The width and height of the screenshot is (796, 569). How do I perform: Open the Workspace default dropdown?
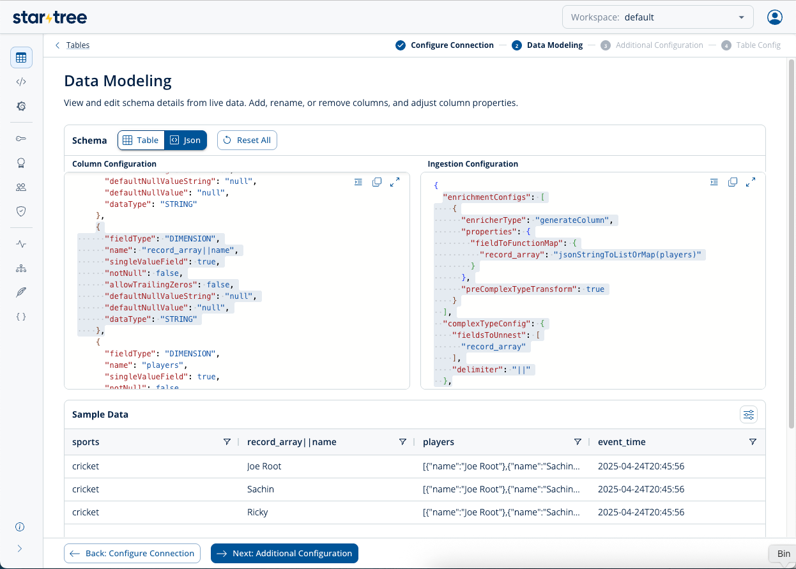click(657, 17)
